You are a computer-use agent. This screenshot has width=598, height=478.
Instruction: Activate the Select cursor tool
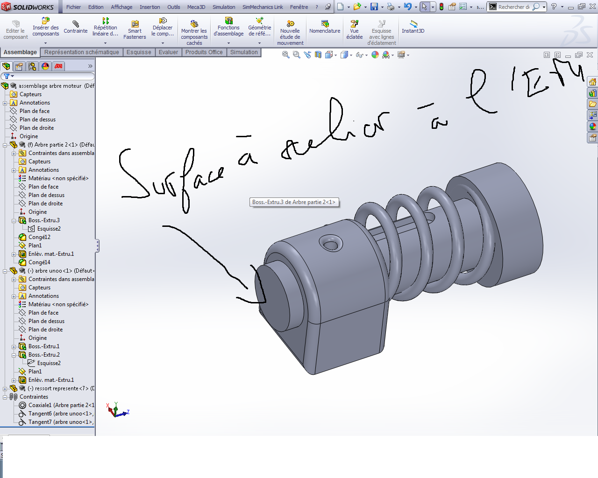[x=425, y=7]
